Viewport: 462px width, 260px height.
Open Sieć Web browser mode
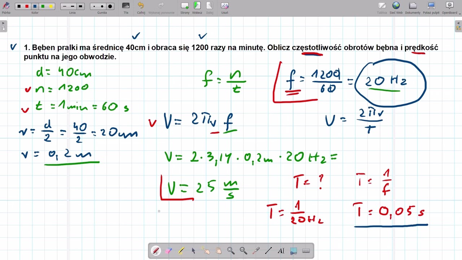pyautogui.click(x=396, y=7)
